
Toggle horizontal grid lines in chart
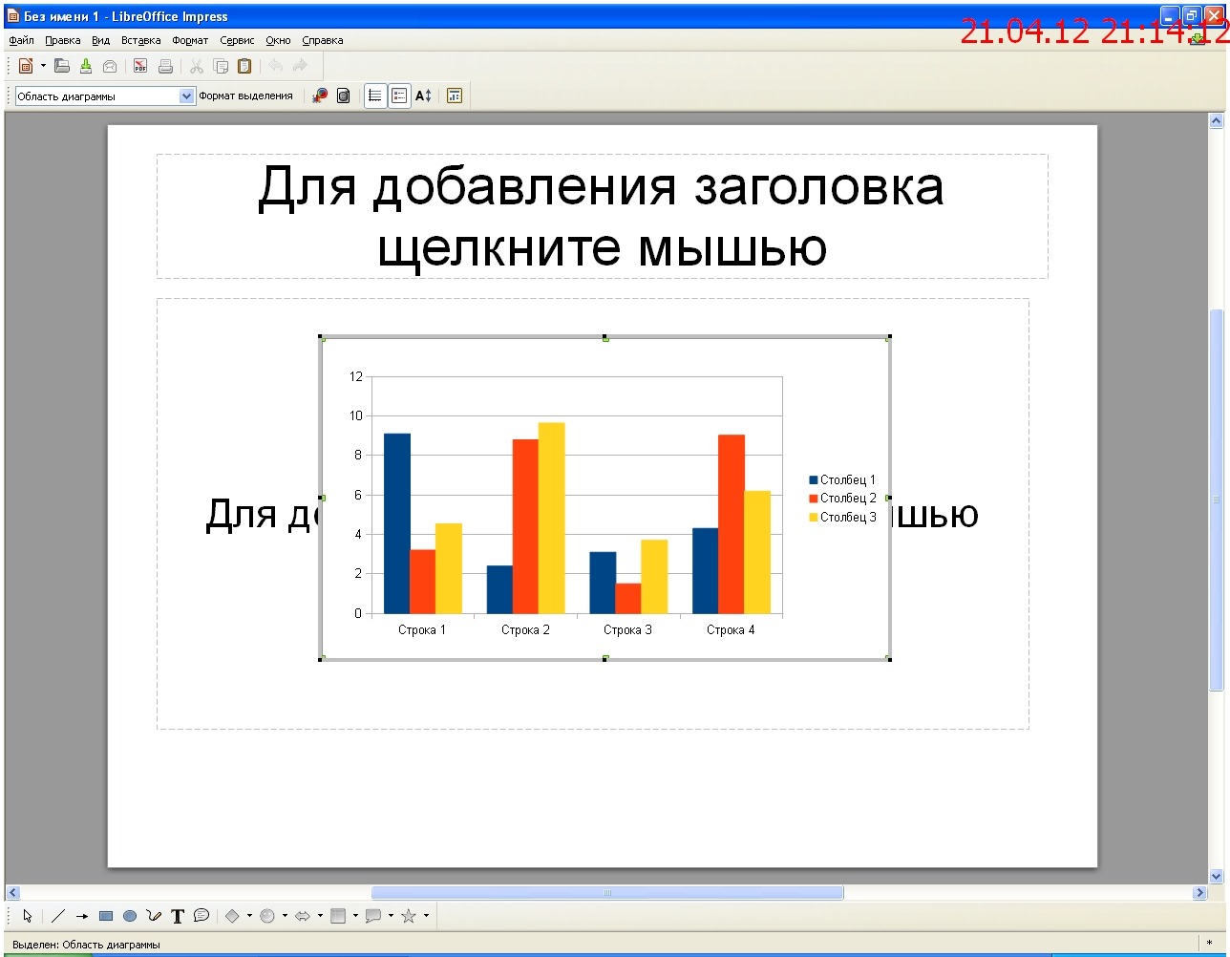(375, 96)
